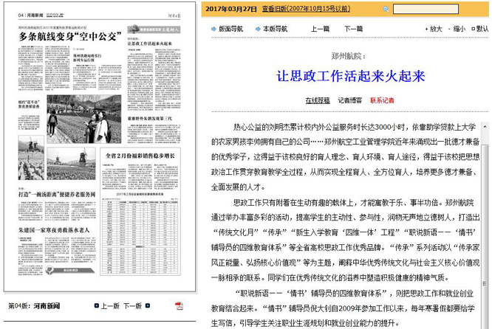Viewport: 492px width, 329px height.
Task: Reset text size with 默认
Action: click(479, 29)
